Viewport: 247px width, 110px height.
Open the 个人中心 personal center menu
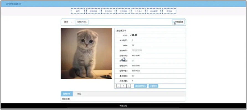pos(138,11)
